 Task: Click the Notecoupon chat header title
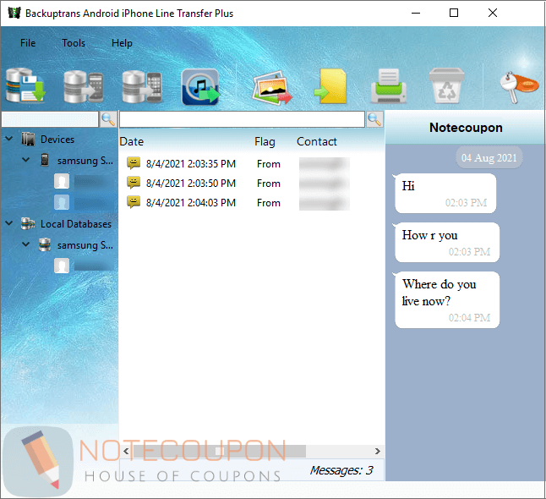[x=466, y=128]
